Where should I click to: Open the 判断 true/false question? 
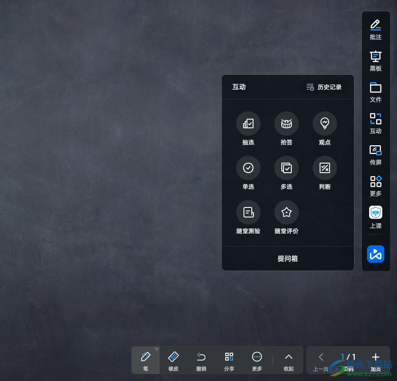coord(324,168)
